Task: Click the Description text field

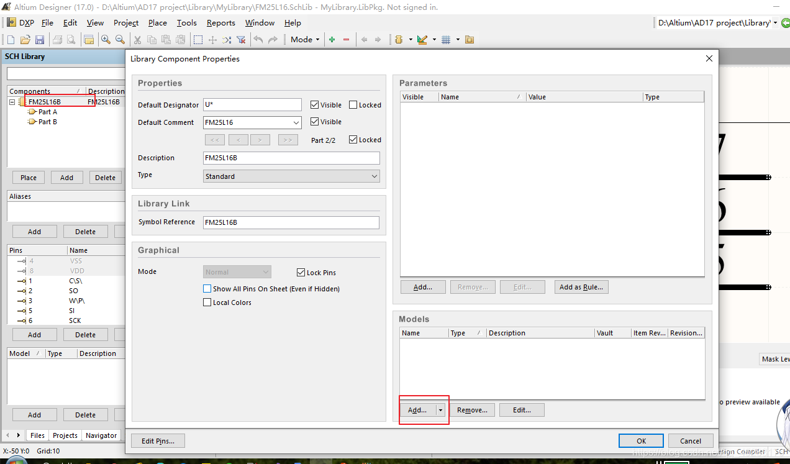Action: pos(291,158)
